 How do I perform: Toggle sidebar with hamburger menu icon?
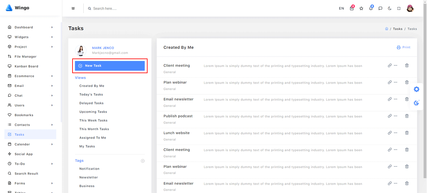tap(73, 8)
